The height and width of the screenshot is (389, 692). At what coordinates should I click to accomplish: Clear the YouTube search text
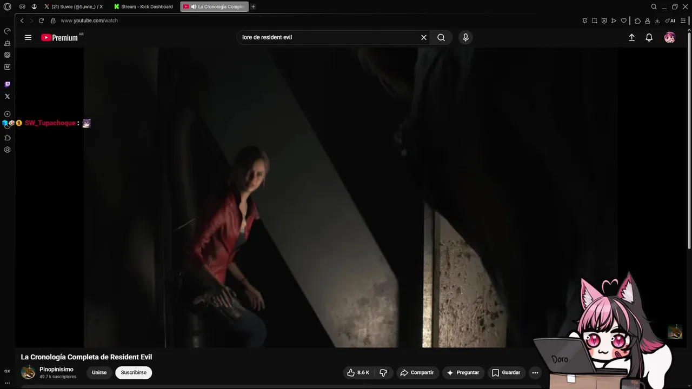pyautogui.click(x=424, y=37)
